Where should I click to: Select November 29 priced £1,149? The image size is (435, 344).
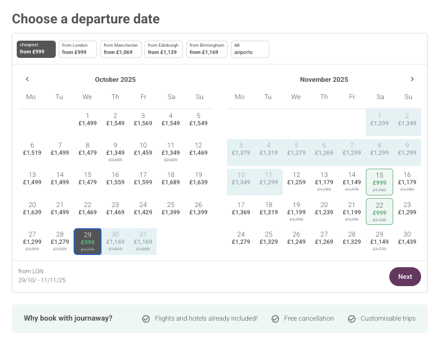tap(379, 242)
